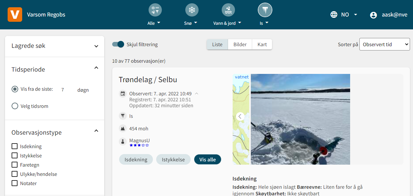
Task: Click the Vis alle button
Action: coord(207,159)
